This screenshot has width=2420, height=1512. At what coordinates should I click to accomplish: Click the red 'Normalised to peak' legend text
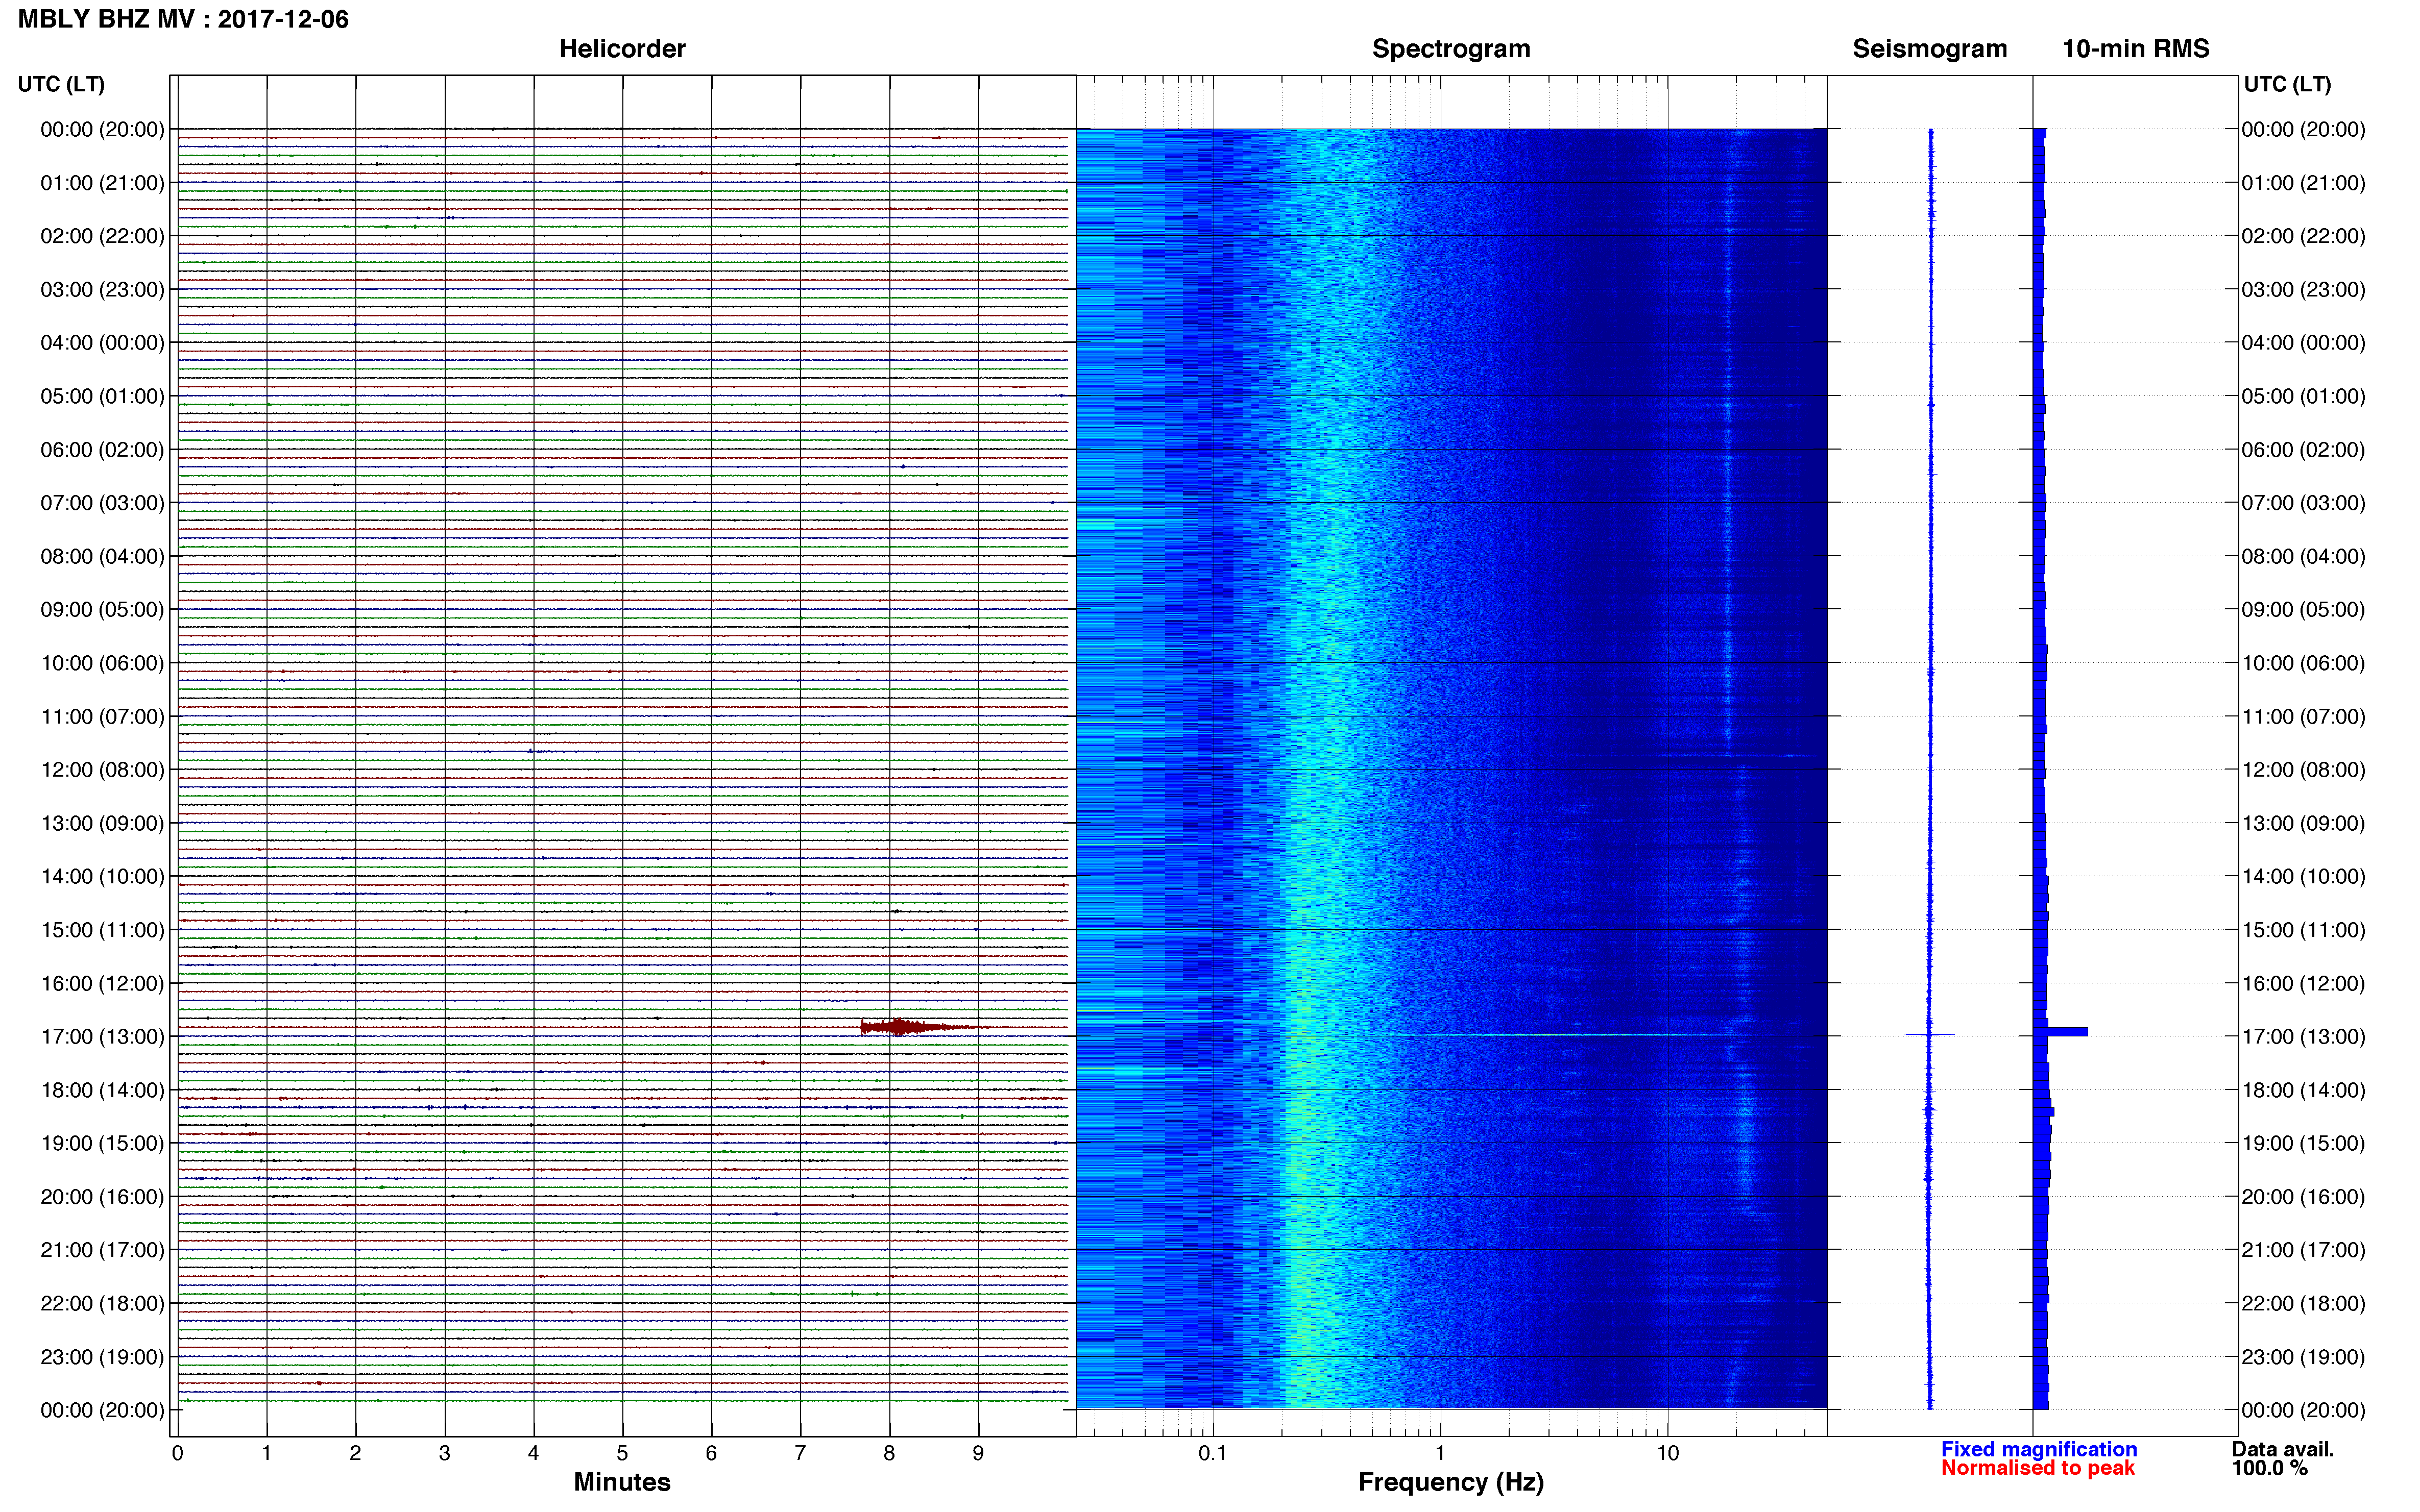click(2038, 1468)
